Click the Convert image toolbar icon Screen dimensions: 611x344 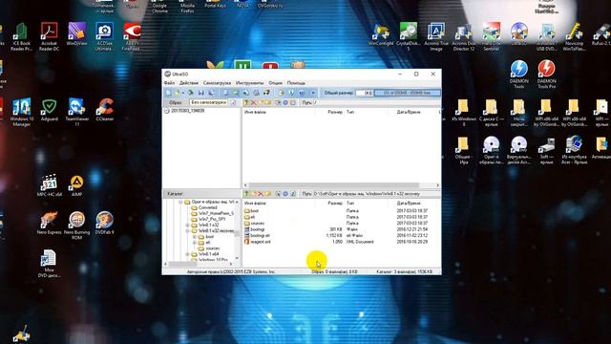click(x=246, y=93)
